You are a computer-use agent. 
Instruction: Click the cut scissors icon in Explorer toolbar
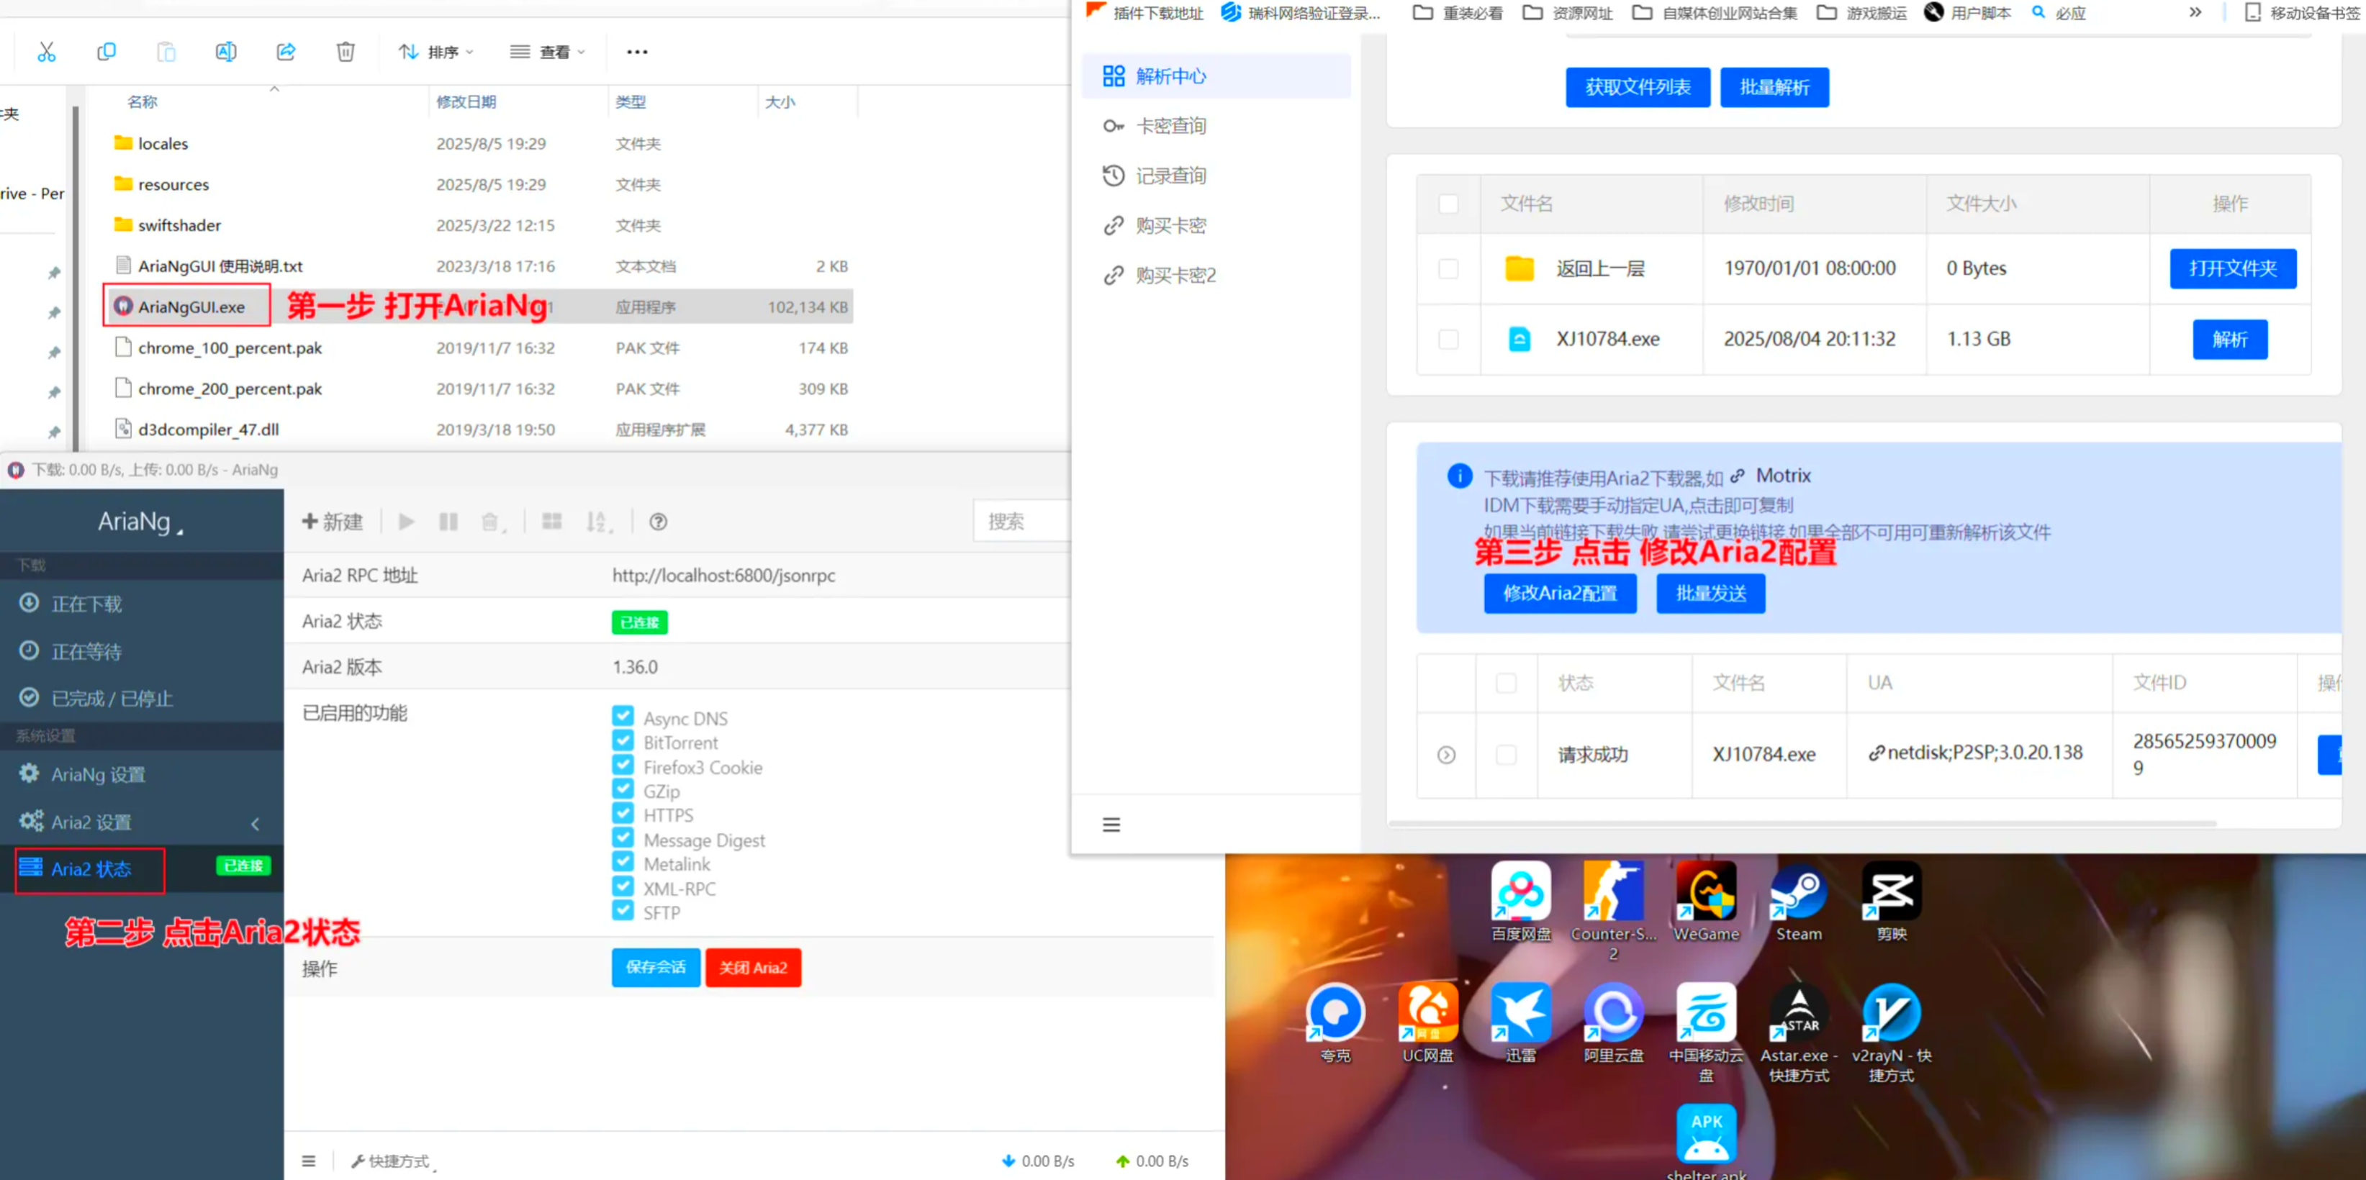(46, 53)
